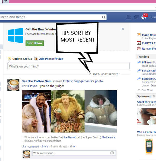Open Seattle Coffee Sam's profile link

pos(37,81)
